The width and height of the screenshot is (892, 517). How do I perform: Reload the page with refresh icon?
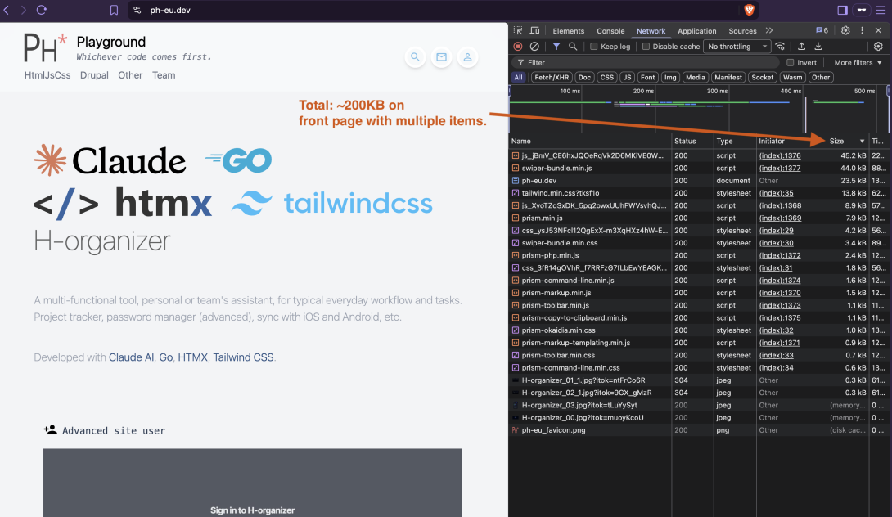(42, 10)
